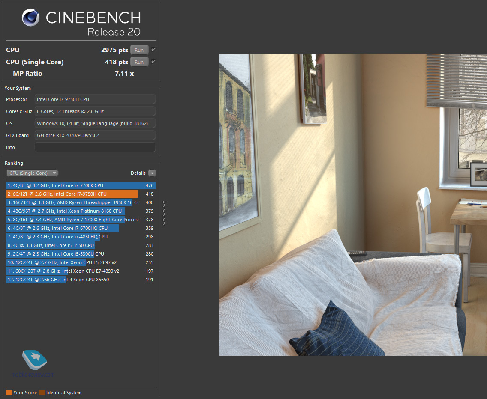Select ranking row 8 Core i5-3550

81,245
